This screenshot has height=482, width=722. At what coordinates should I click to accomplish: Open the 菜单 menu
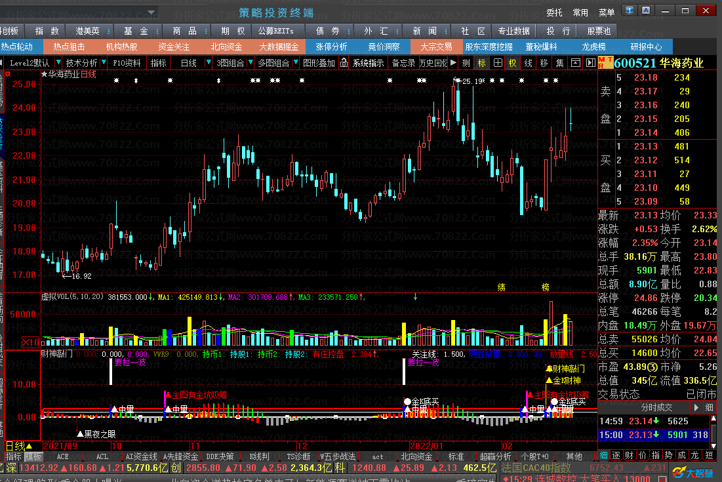click(607, 12)
